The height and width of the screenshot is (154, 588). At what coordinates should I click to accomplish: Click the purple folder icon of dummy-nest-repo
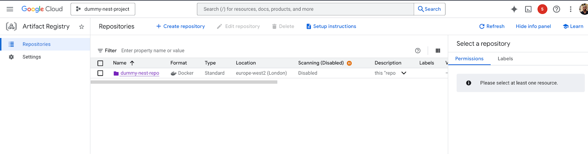tap(116, 74)
